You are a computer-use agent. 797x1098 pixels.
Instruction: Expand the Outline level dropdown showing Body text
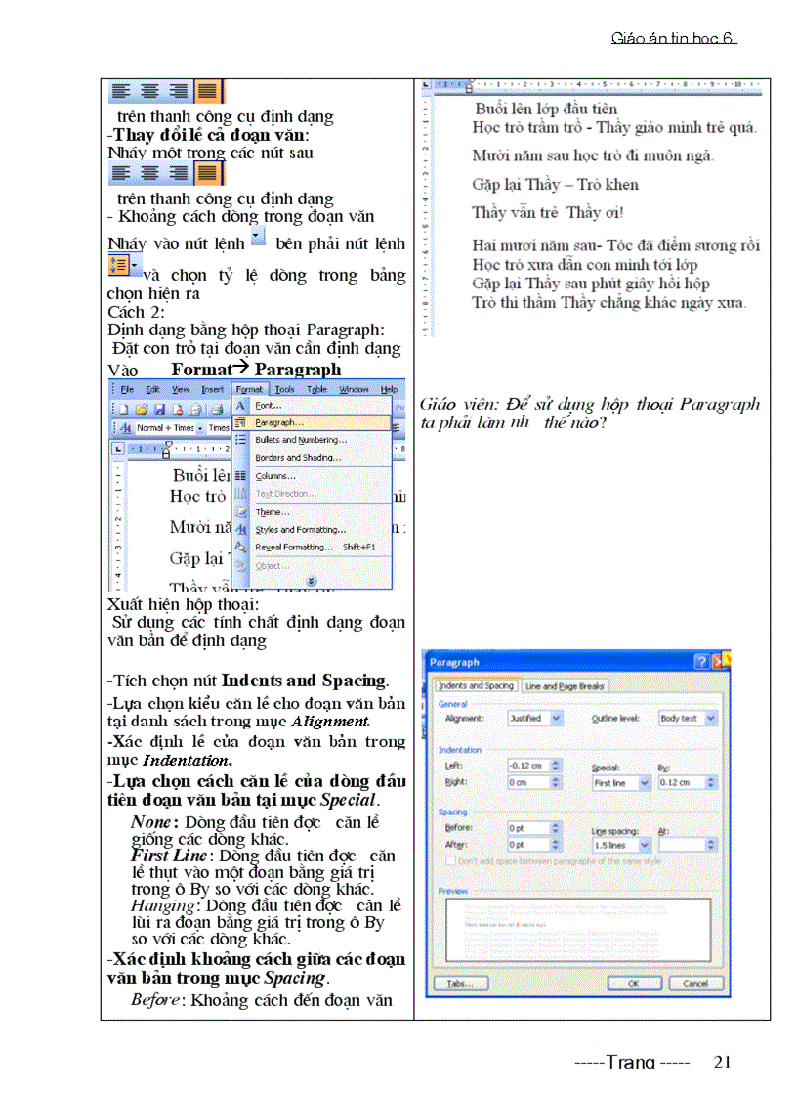710,718
